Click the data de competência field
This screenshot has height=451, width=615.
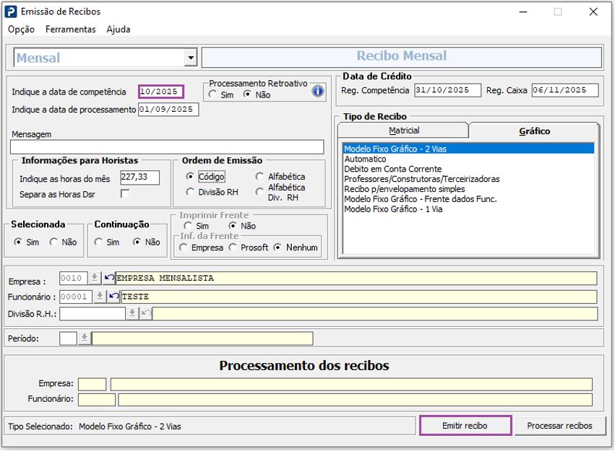161,92
